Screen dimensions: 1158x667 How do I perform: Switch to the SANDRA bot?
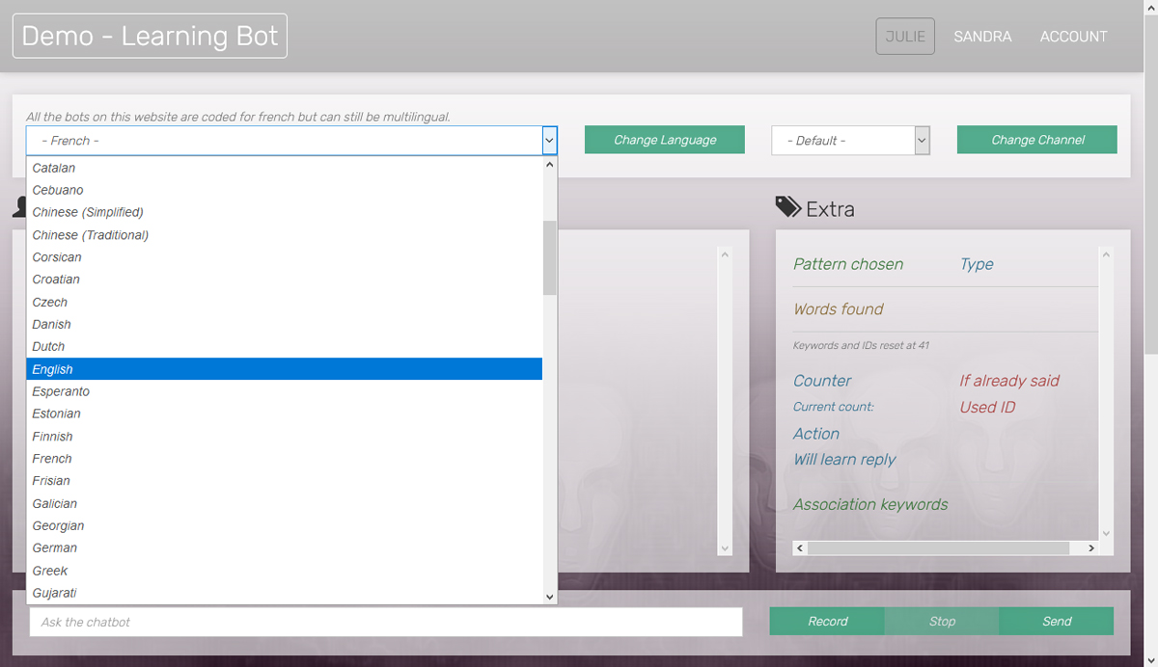982,37
